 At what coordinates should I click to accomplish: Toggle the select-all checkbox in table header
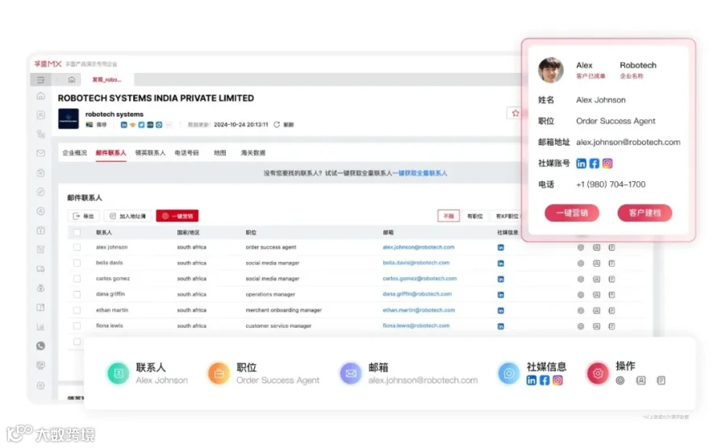77,233
